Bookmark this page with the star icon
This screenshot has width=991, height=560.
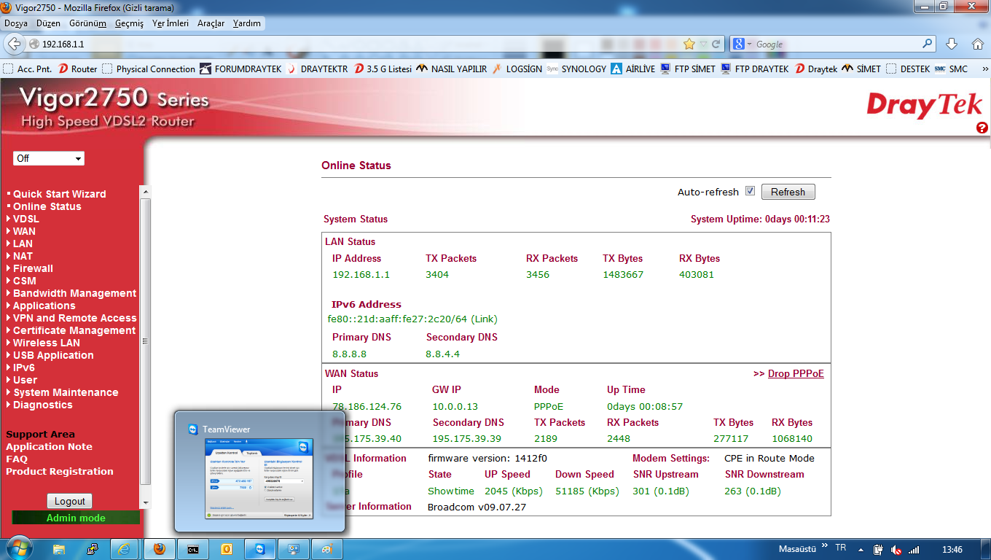point(689,44)
